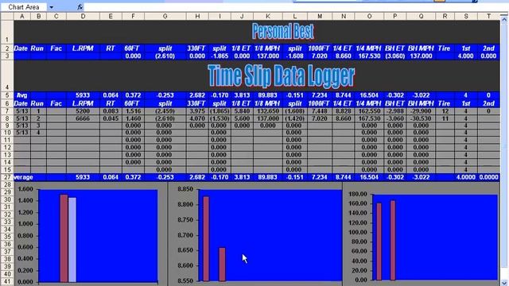This screenshot has width=509, height=286.
Task: Select the 330FT value 4.070
Action: point(197,118)
